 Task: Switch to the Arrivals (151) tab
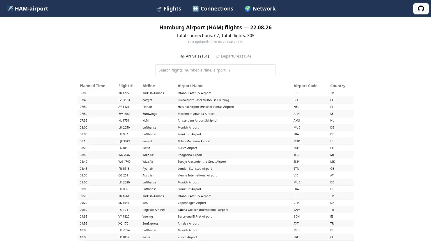click(194, 56)
